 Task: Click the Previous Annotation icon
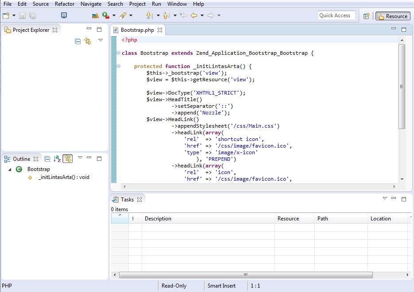point(166,15)
